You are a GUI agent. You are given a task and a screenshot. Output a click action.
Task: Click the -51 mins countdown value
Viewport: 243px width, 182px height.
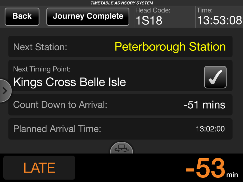(204, 105)
